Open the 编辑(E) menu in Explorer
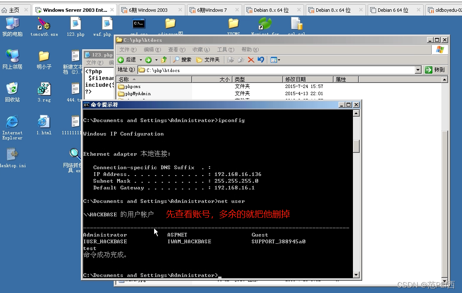The width and height of the screenshot is (462, 293). point(152,50)
